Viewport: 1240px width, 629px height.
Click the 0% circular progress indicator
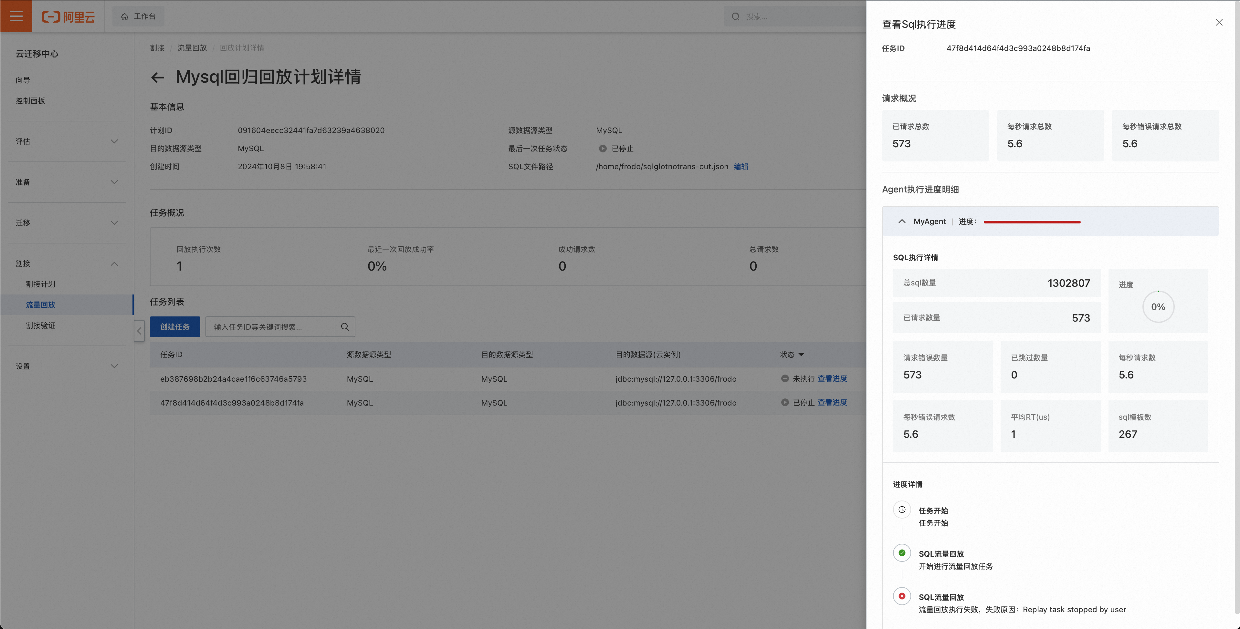pos(1158,306)
